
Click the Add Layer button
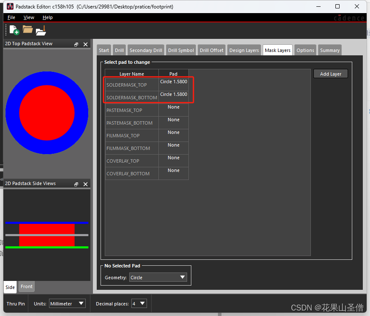[x=330, y=73]
